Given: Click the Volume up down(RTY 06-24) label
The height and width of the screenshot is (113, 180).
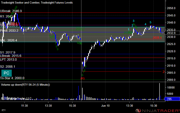Looking at the screenshot, I should pos(25,85).
